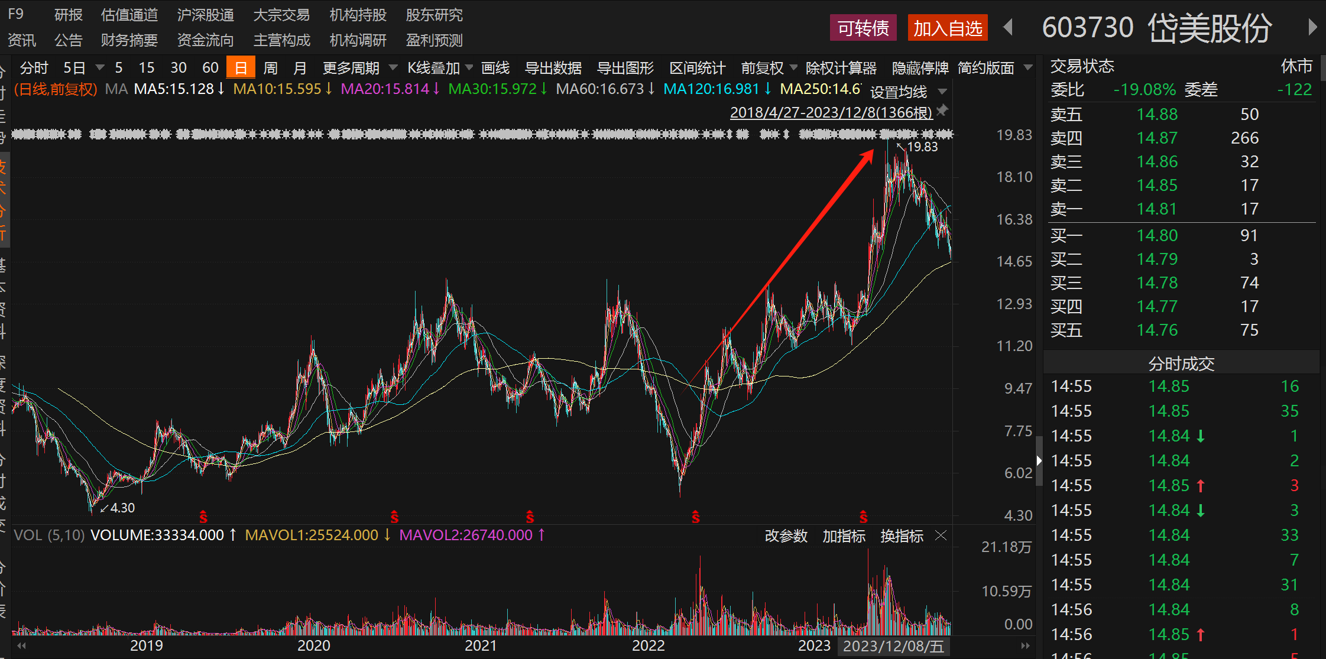Switch to 周 weekly period
Viewport: 1326px width, 659px height.
pyautogui.click(x=270, y=68)
